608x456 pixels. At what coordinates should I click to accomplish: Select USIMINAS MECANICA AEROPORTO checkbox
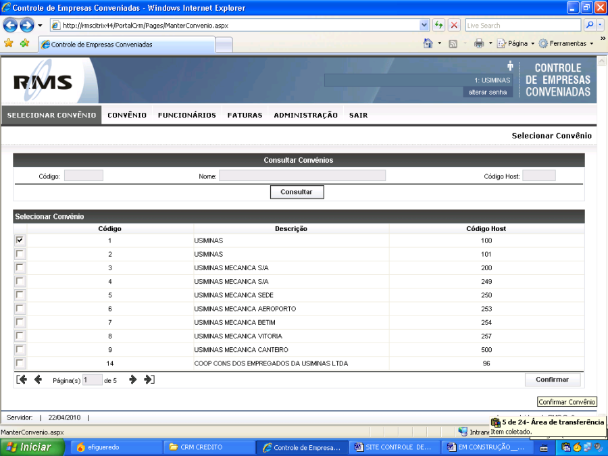pos(20,309)
